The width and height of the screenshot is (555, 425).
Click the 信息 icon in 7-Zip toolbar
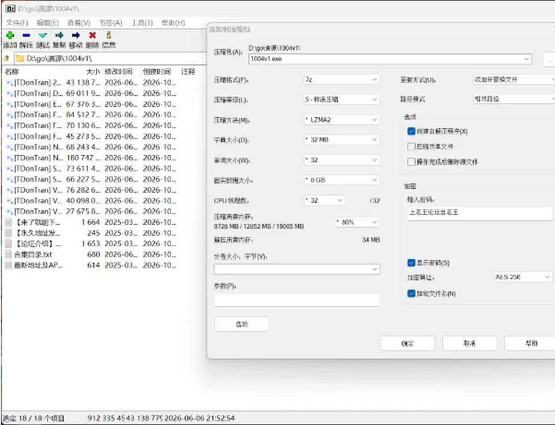109,35
